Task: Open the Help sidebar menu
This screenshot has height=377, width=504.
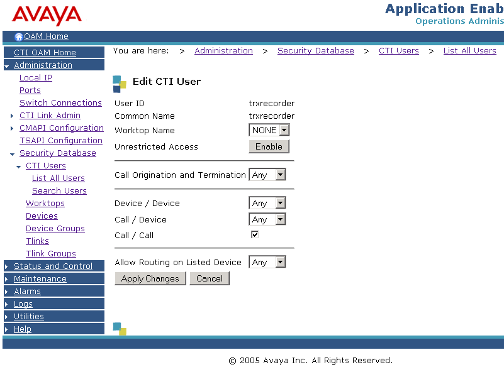Action: point(23,329)
